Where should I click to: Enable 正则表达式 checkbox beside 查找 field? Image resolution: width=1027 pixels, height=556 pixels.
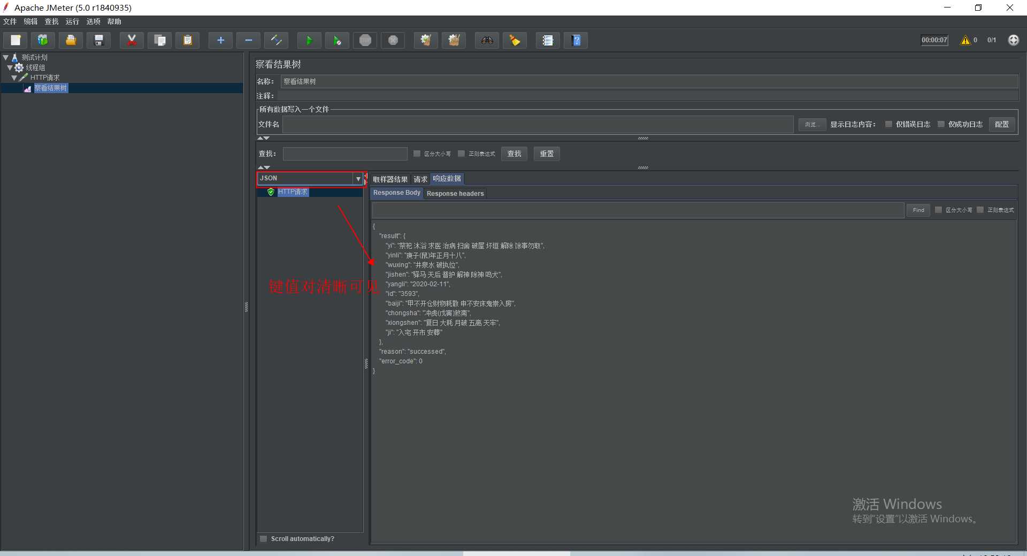pyautogui.click(x=461, y=154)
